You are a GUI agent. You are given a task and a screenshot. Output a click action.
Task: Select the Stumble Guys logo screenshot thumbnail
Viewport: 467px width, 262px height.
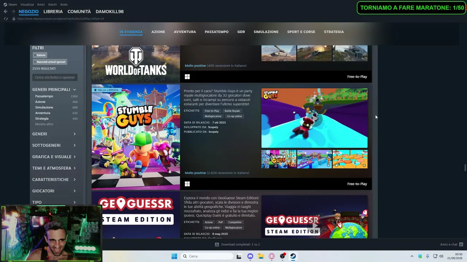coord(279,159)
